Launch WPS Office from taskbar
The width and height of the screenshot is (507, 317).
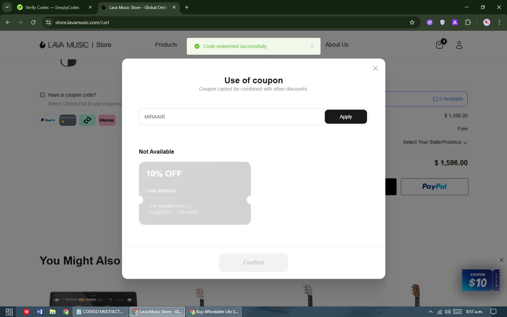point(26,312)
